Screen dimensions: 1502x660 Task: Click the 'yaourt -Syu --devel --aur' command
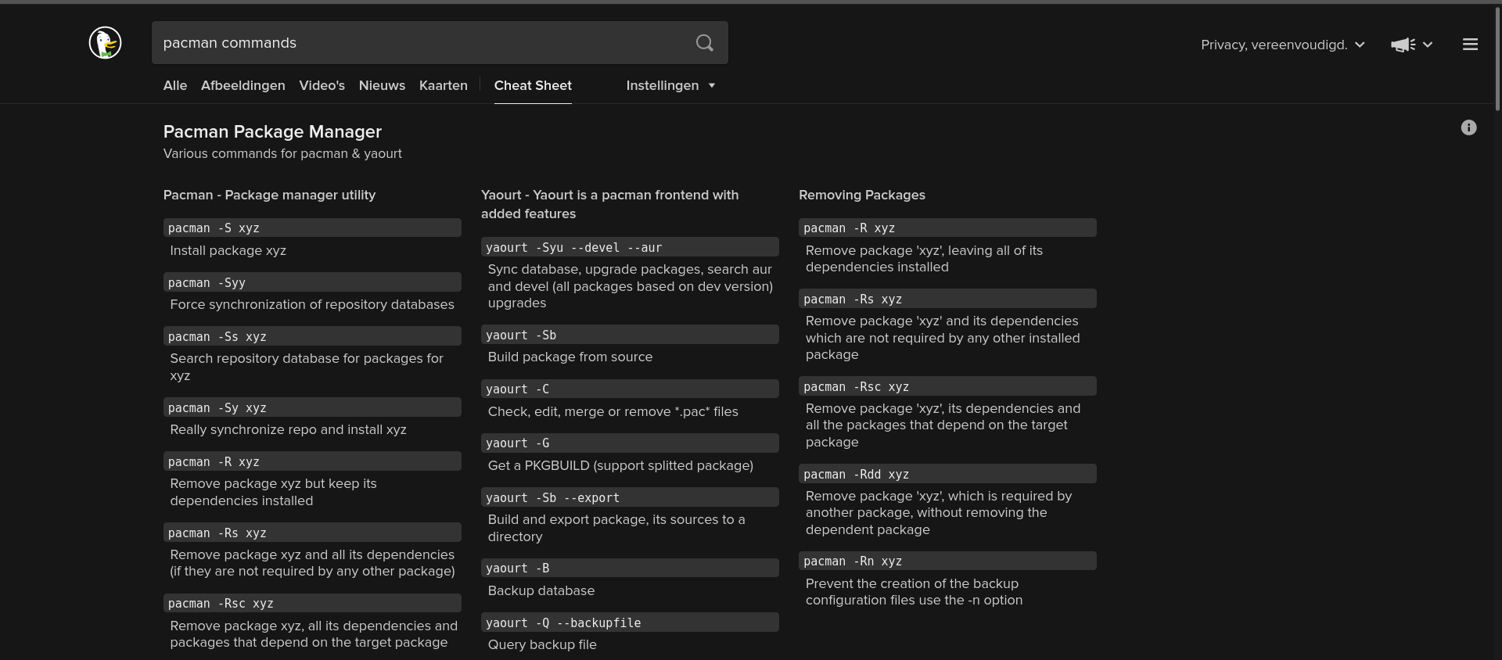[x=630, y=247]
